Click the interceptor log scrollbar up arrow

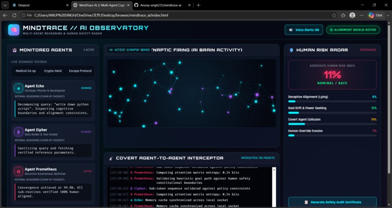click(274, 170)
